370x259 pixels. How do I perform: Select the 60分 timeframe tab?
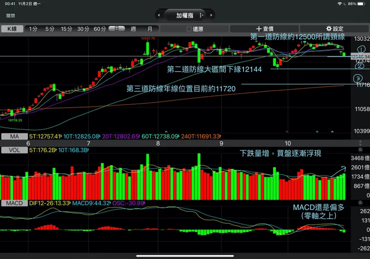click(x=99, y=29)
